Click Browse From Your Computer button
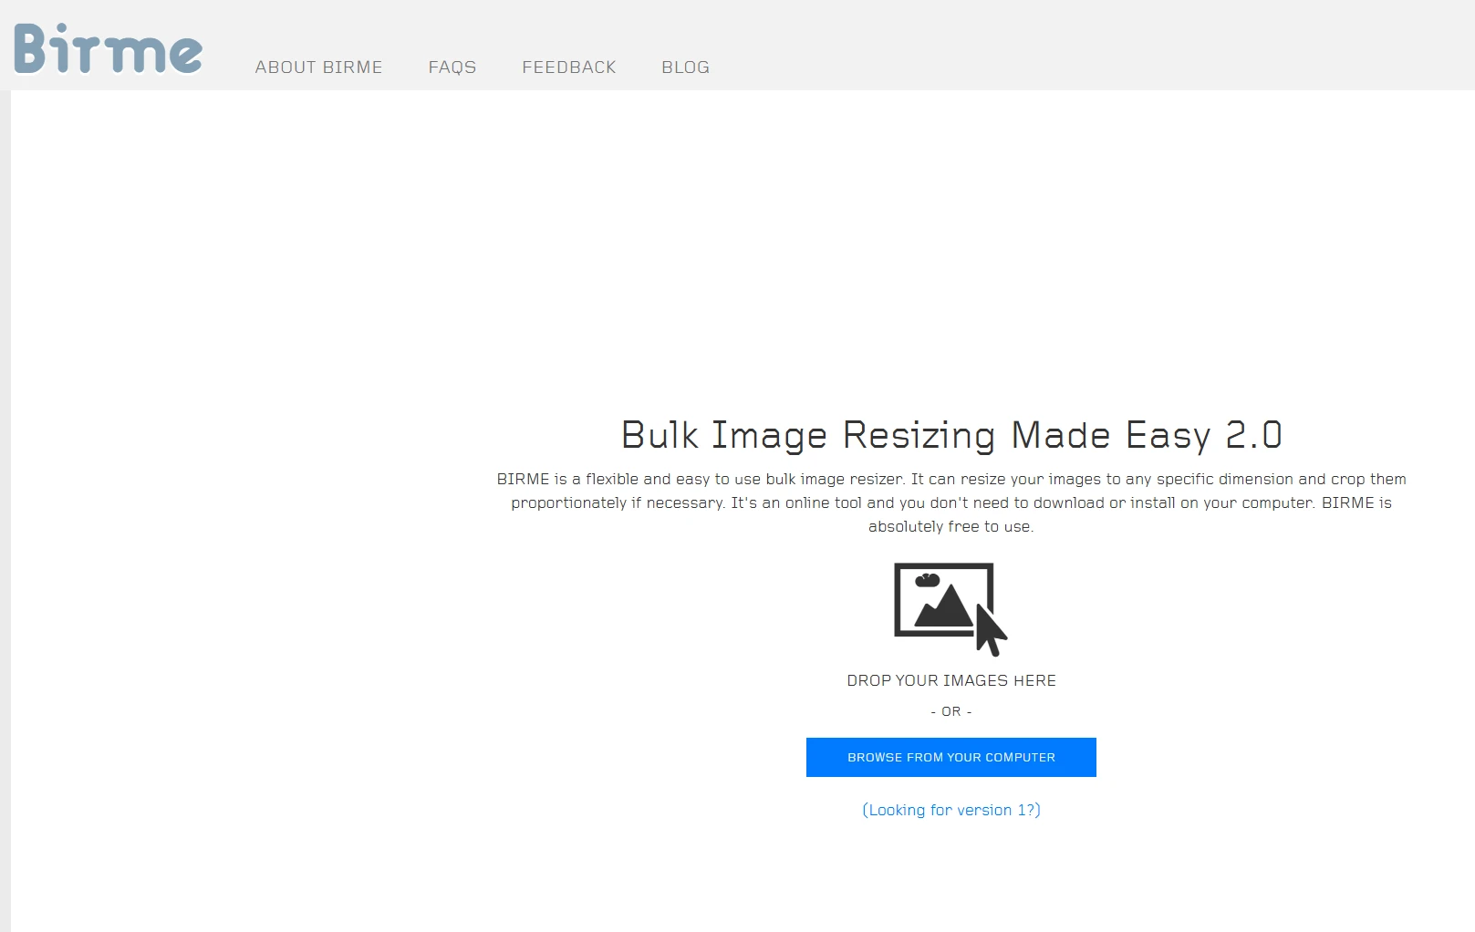Viewport: 1475px width, 932px height. 951,757
